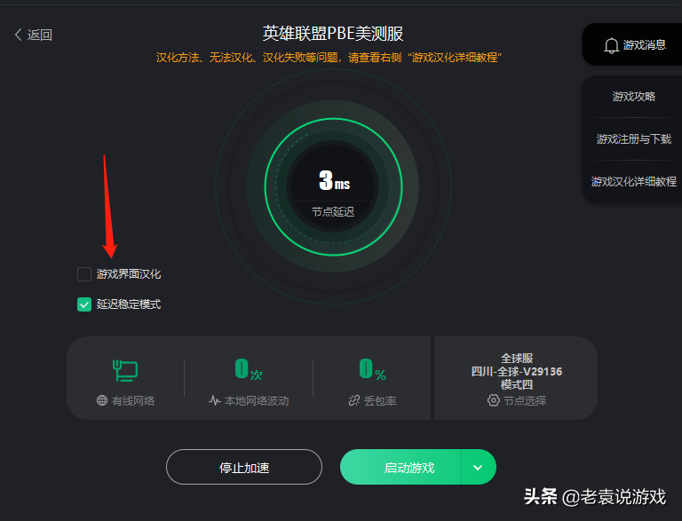
Task: Click the bell icon for 游戏消息
Action: tap(611, 45)
